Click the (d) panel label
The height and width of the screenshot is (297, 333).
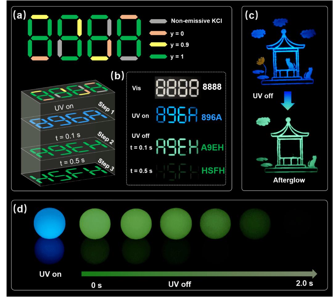(x=19, y=209)
